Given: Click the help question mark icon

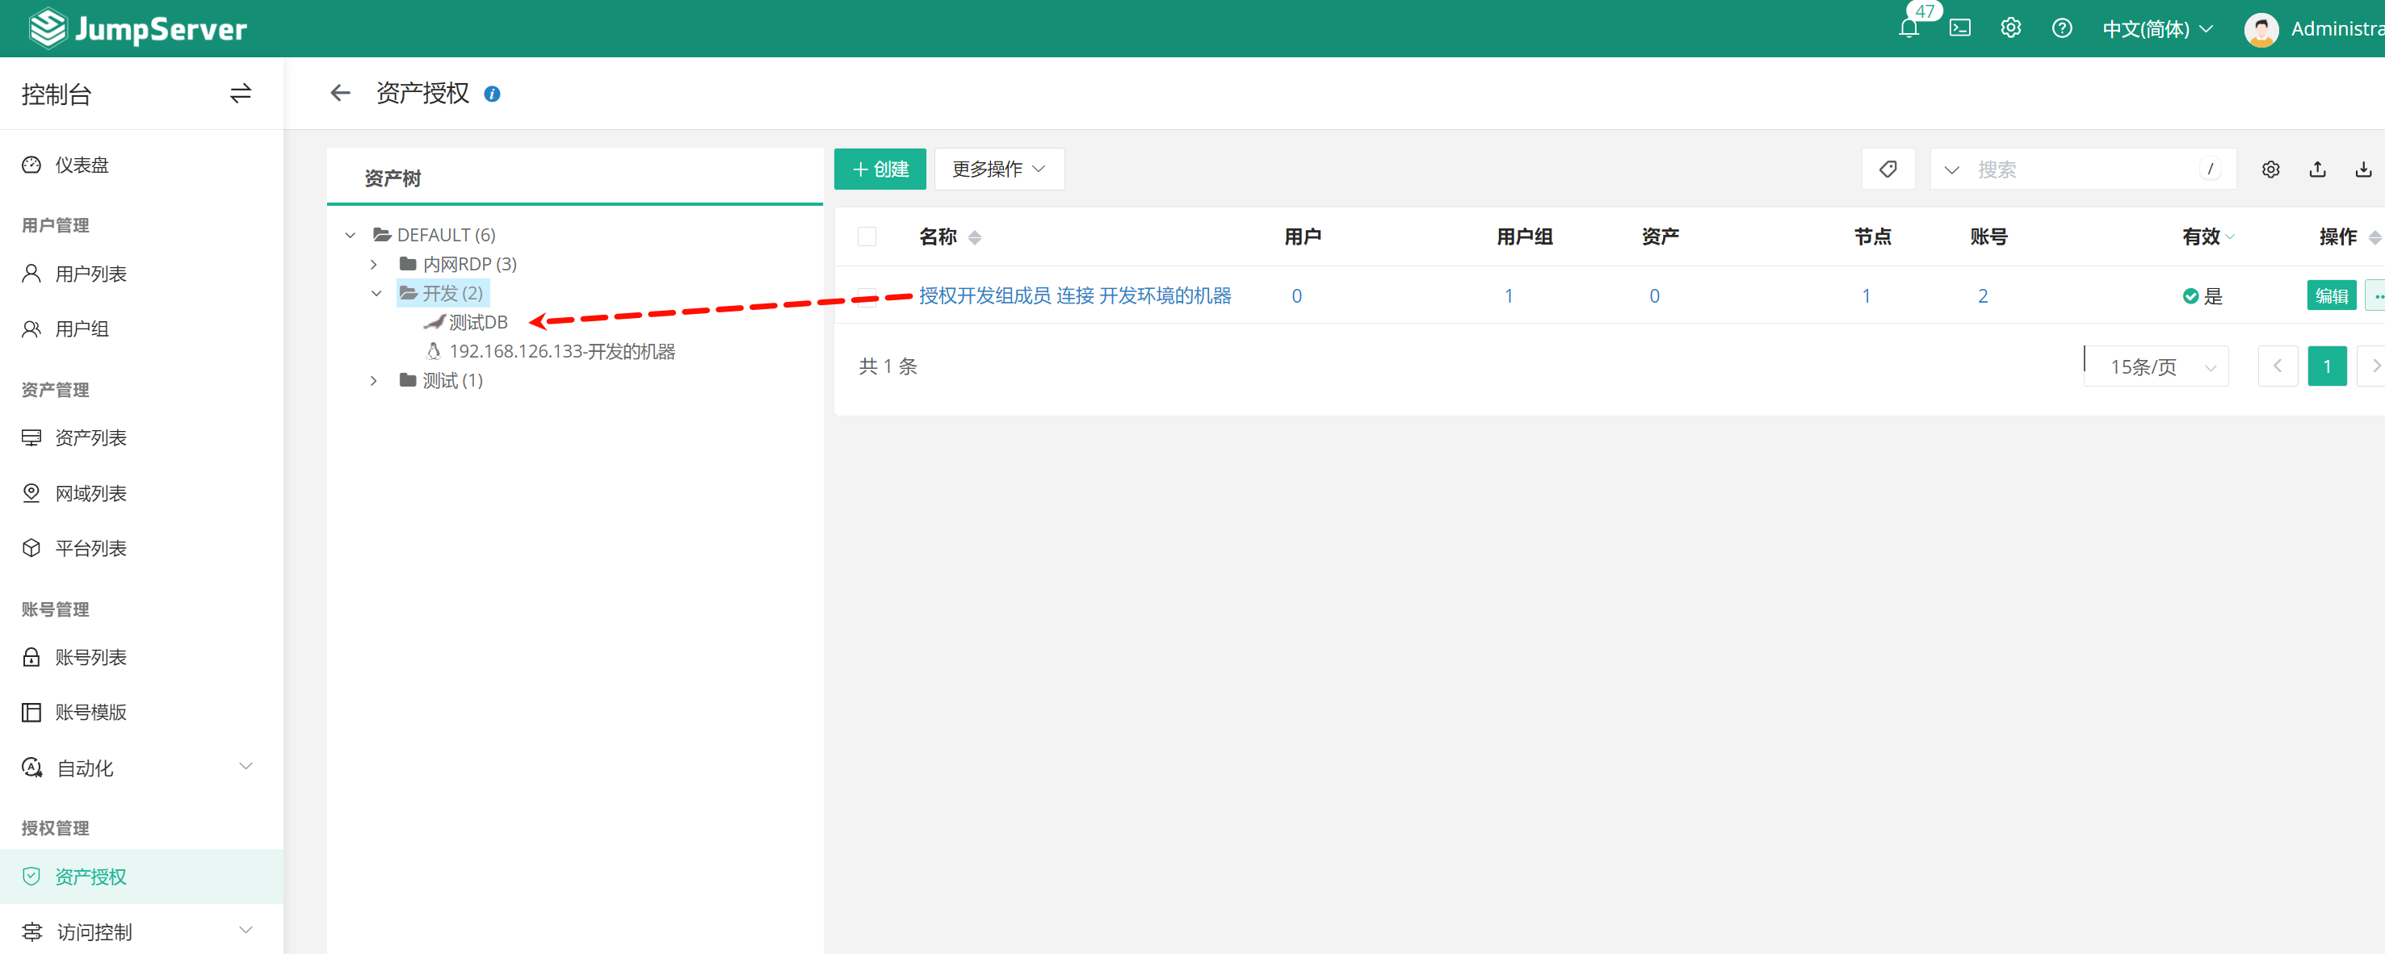Looking at the screenshot, I should click(2061, 29).
